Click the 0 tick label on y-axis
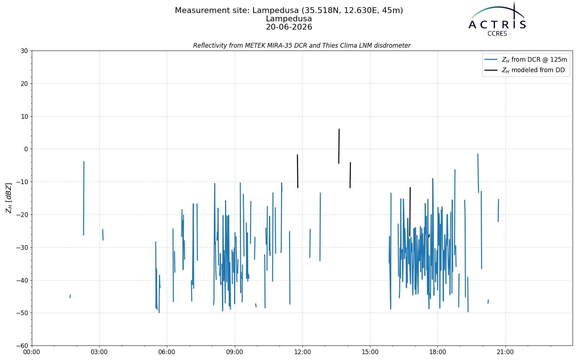Screen dimensions: 578x361 click(26, 149)
